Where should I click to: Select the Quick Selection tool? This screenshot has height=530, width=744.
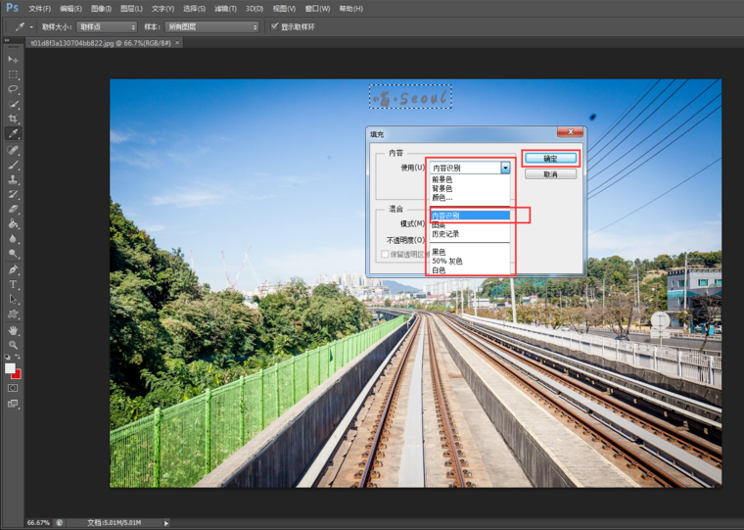(13, 104)
